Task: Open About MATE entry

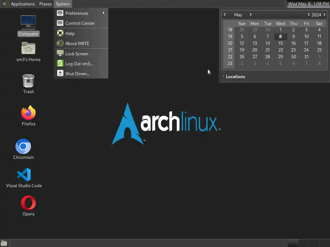Action: (81, 43)
